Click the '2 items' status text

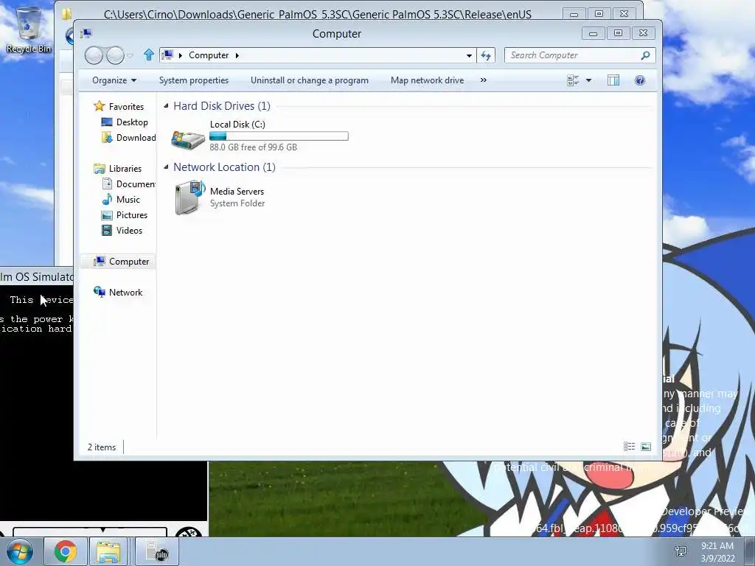tap(102, 447)
